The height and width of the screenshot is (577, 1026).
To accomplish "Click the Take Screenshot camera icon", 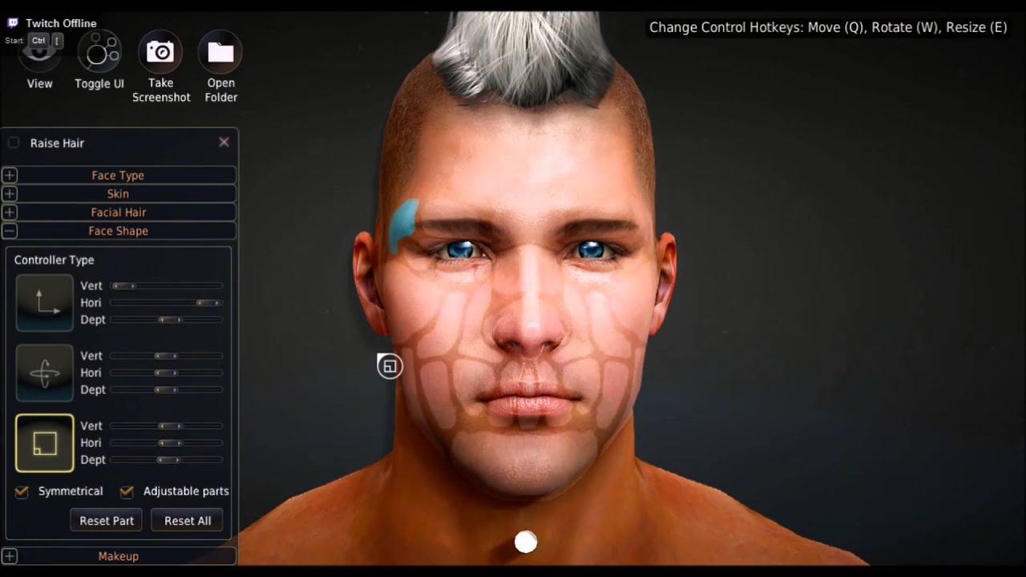I will click(x=160, y=52).
